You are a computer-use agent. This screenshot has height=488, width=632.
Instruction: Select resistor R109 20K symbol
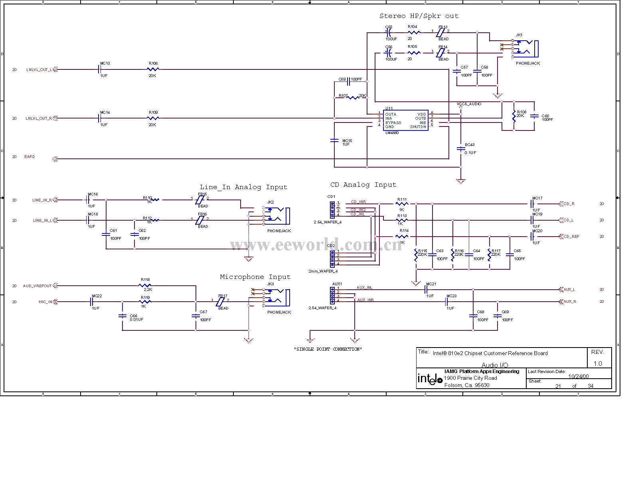tap(153, 118)
